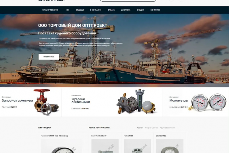Image resolution: width=229 pixels, height=153 pixels.
Task: Click the red valve product image
Action: pyautogui.click(x=46, y=102)
